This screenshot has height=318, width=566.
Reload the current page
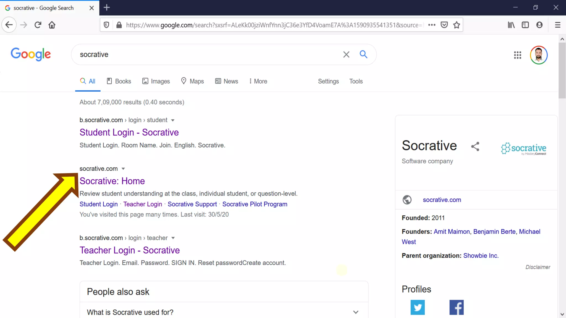tap(38, 25)
